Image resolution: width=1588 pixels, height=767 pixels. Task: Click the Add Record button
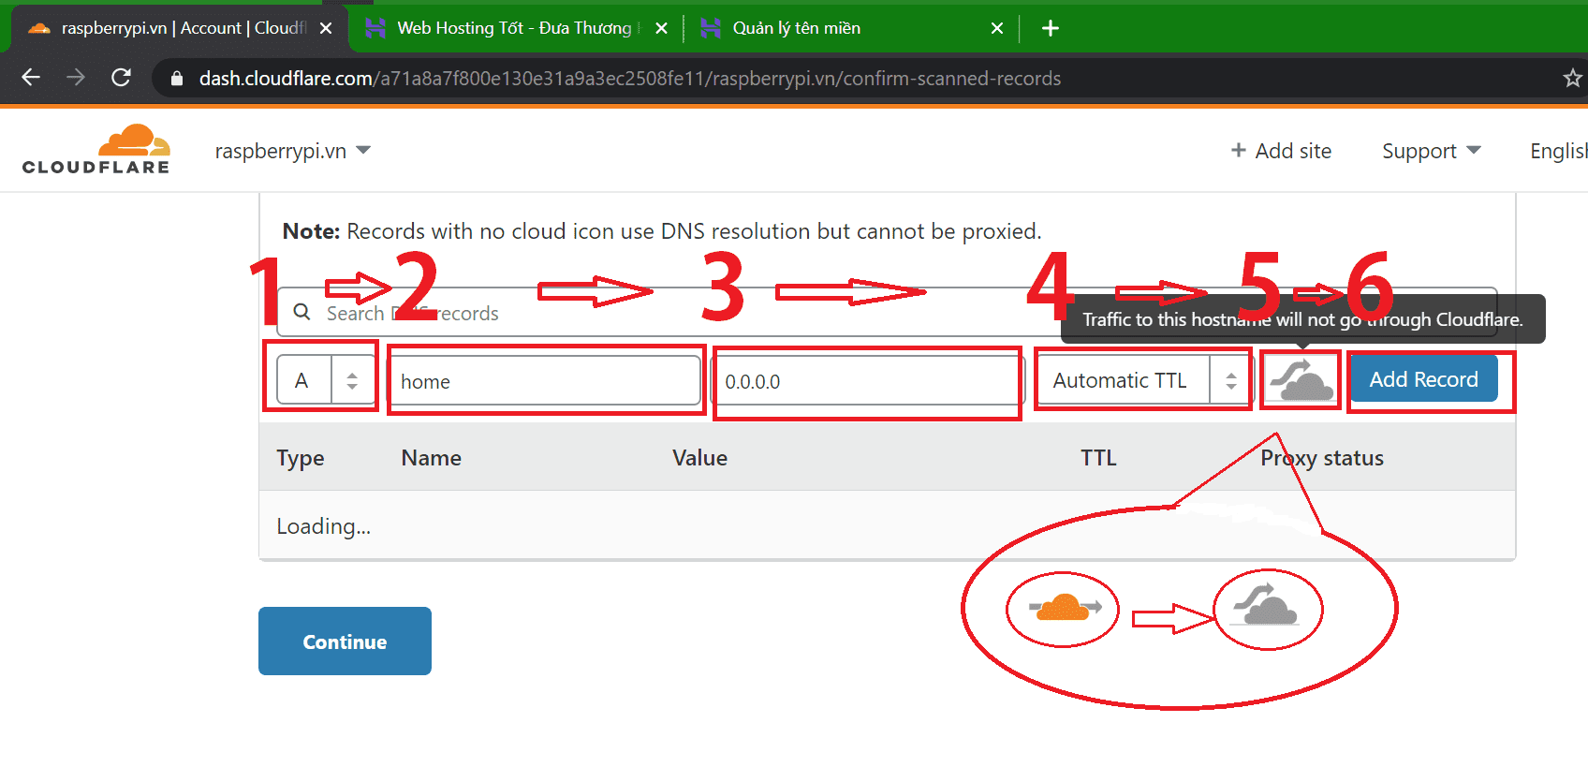coord(1423,379)
